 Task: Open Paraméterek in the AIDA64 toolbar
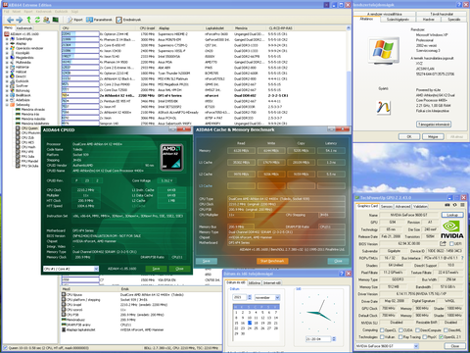(99, 20)
